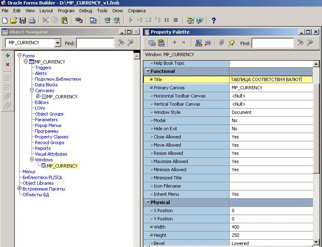Open the Tools menu
Viewport: 322px width, 247px height.
tap(102, 11)
